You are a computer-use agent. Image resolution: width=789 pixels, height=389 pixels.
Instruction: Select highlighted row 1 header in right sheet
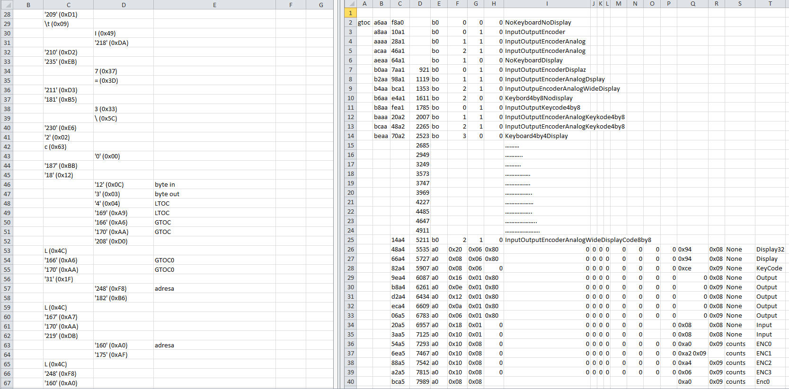pos(350,13)
